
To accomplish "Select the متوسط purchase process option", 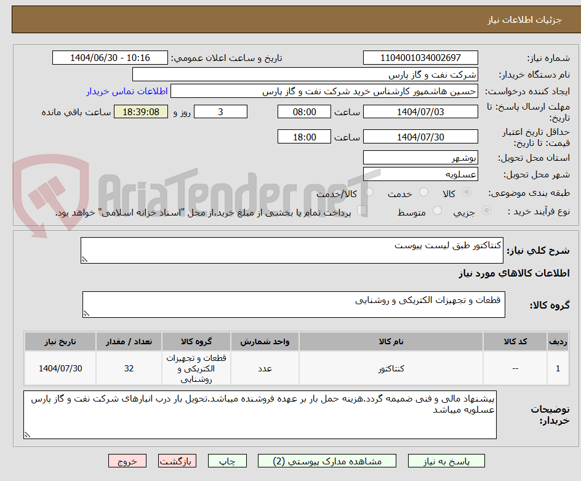I will pos(437,209).
